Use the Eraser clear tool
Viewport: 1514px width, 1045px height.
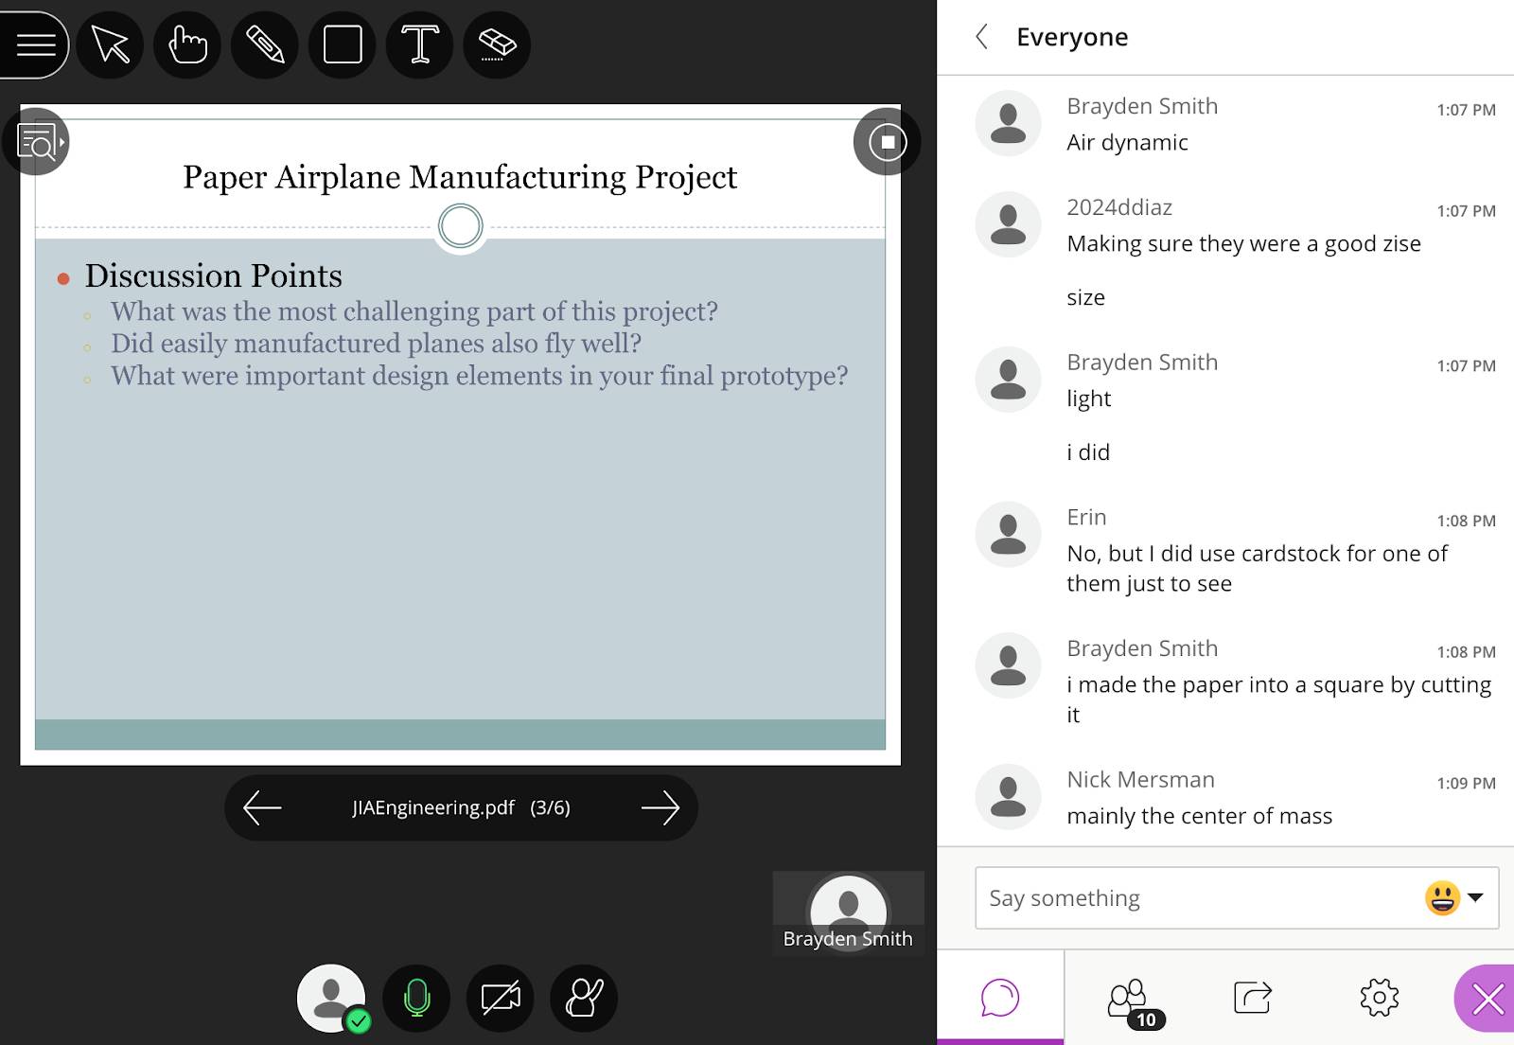point(497,44)
